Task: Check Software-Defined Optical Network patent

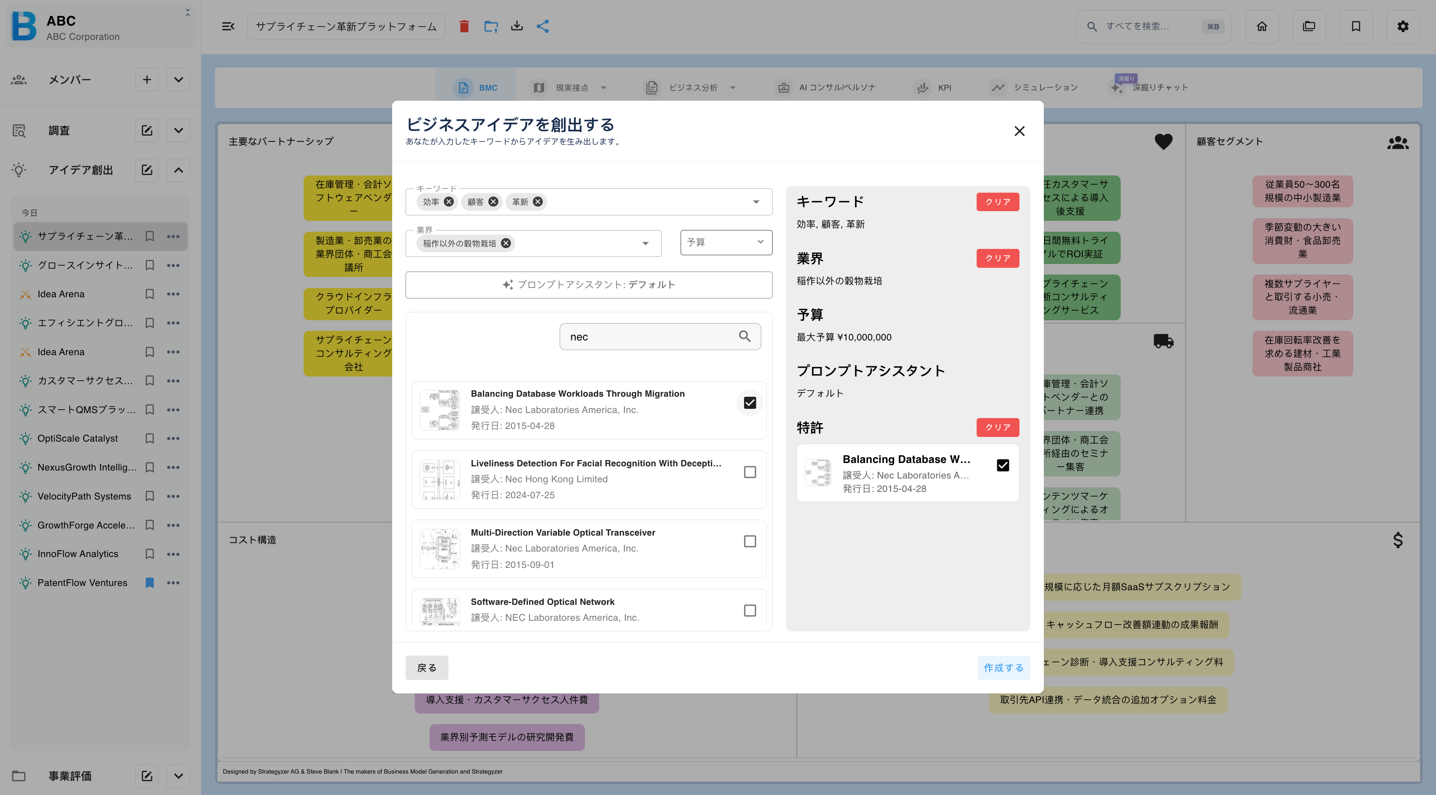Action: click(x=750, y=611)
